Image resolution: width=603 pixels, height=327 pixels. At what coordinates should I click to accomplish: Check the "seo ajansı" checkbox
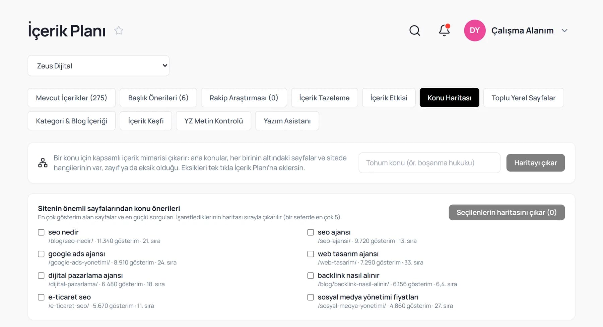click(x=311, y=232)
